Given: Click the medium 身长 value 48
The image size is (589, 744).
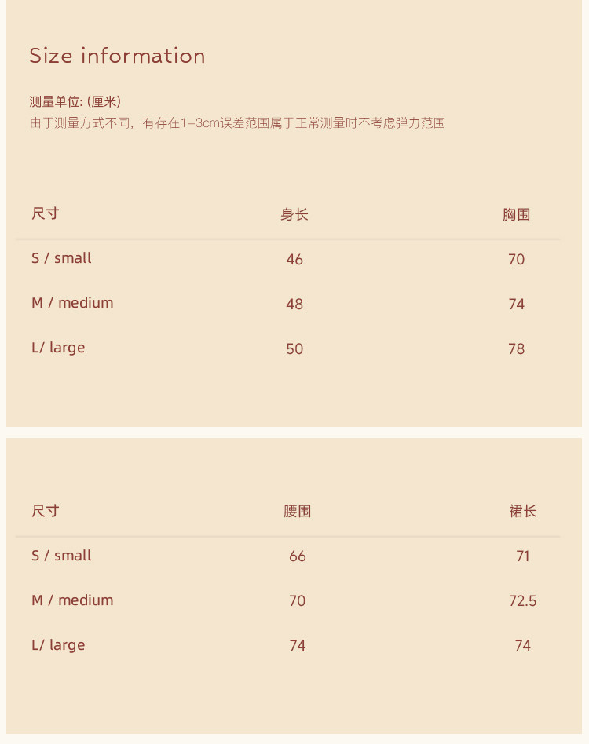Looking at the screenshot, I should coord(294,305).
